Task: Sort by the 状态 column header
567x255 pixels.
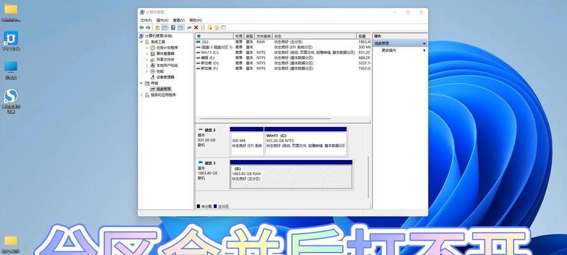Action: 314,36
